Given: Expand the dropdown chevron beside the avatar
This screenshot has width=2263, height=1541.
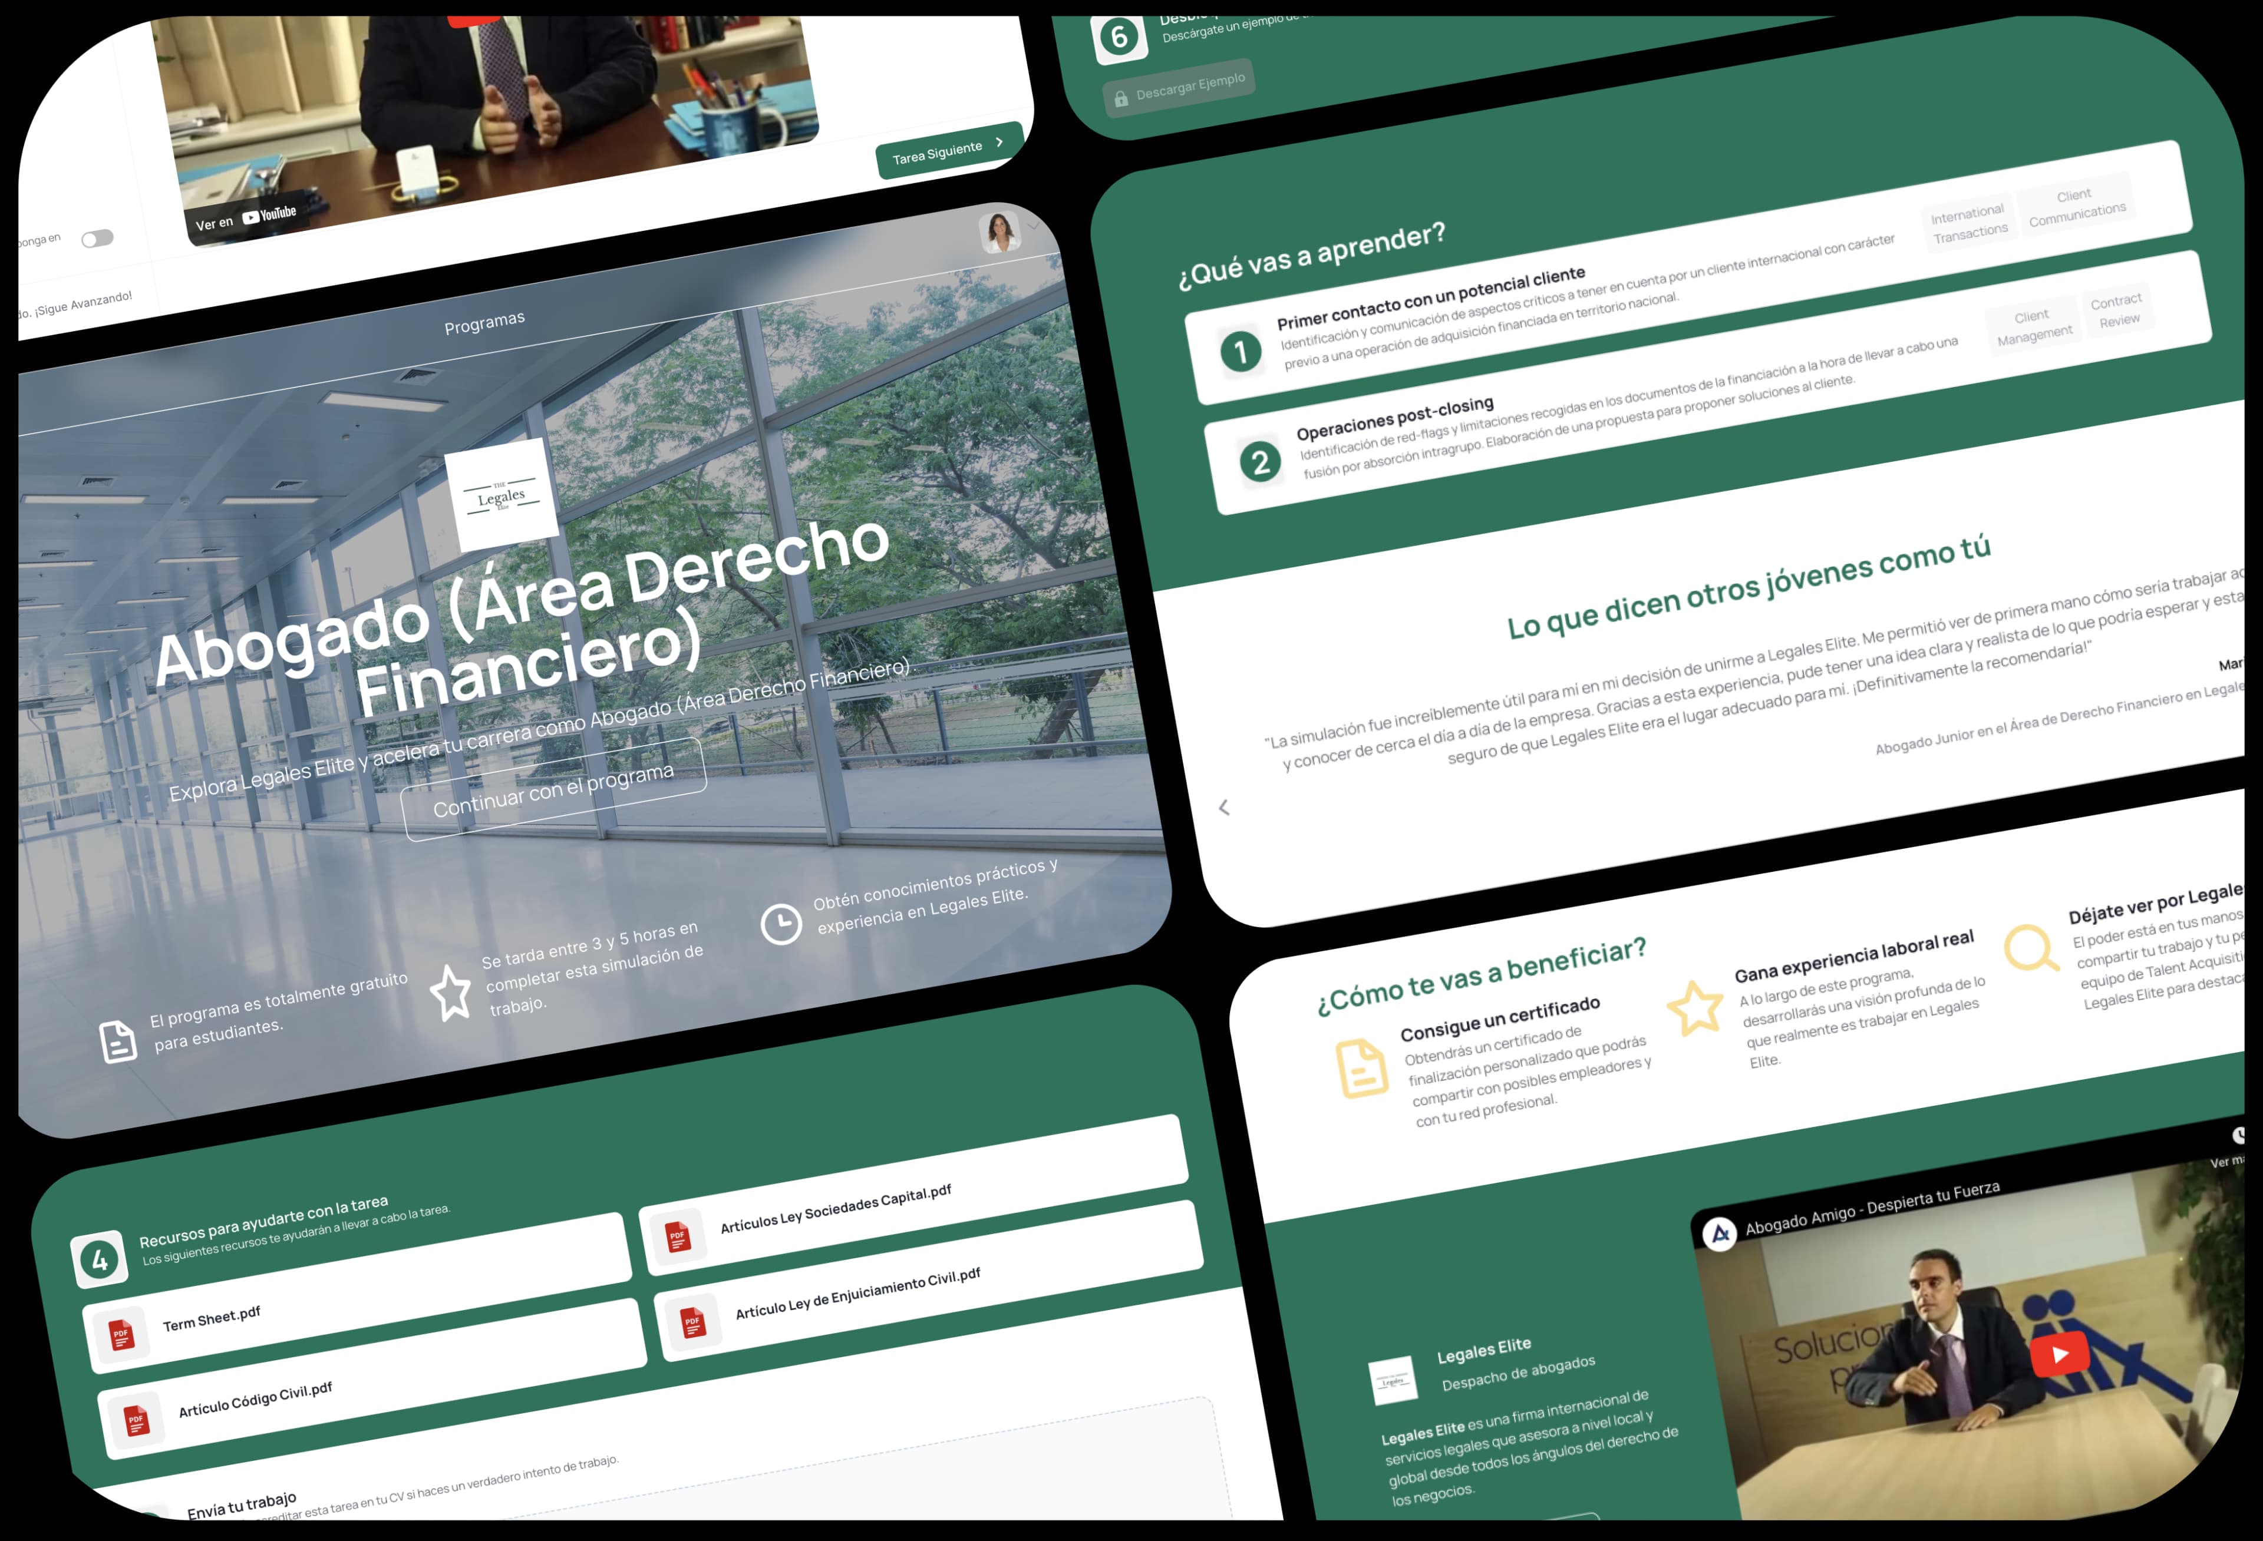Looking at the screenshot, I should point(1033,227).
